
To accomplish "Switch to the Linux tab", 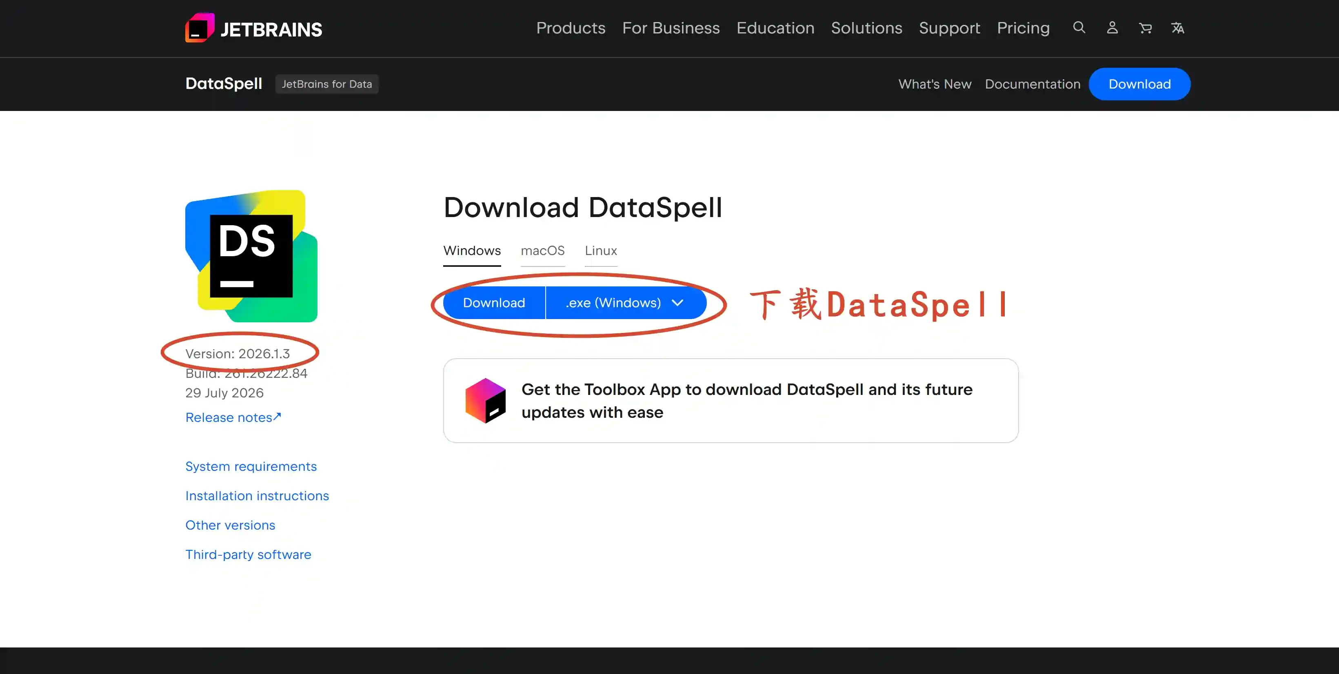I will tap(601, 251).
